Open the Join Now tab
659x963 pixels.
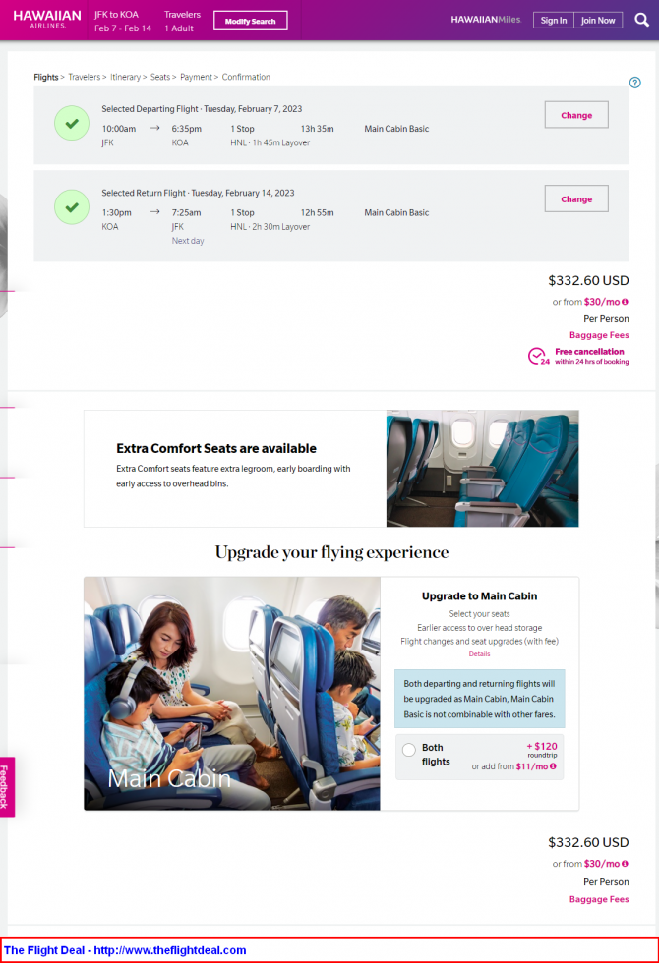598,21
